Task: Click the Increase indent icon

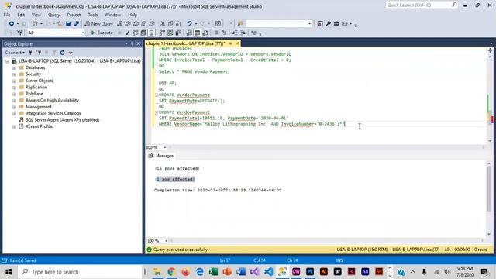Action: coord(243,33)
